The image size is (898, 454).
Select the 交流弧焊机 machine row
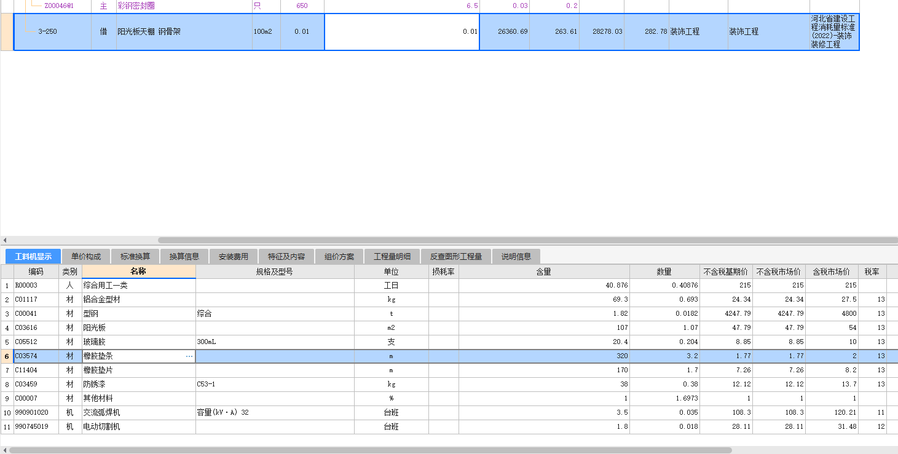pos(449,413)
